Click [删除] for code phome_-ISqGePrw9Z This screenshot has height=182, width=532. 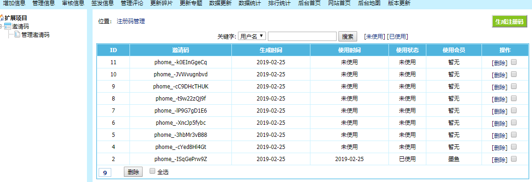point(500,160)
